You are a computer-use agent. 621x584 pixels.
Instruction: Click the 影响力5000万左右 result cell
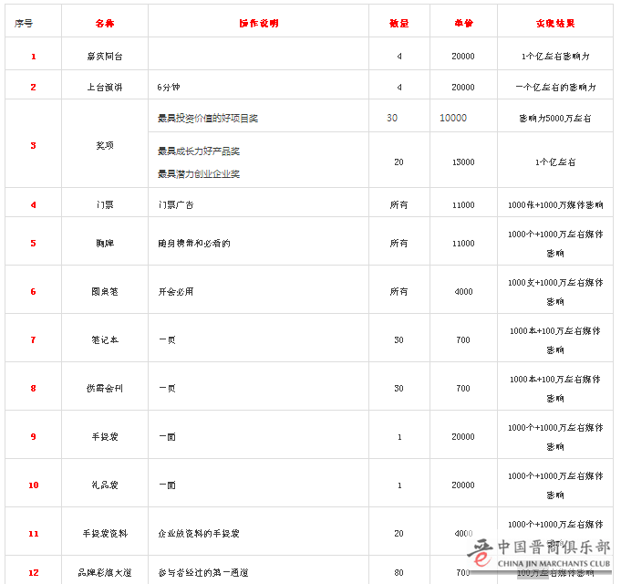[x=554, y=119]
